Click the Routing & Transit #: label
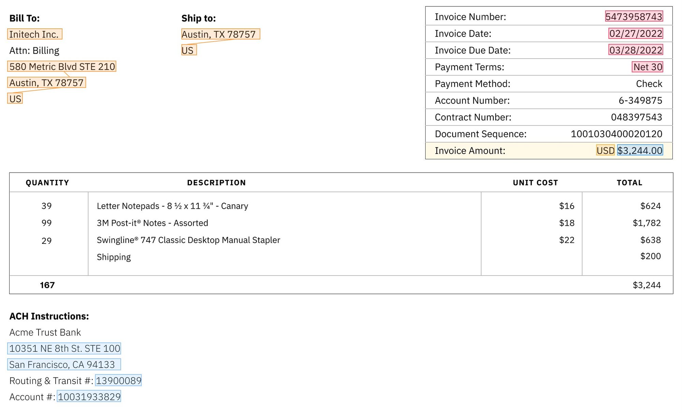Image resolution: width=682 pixels, height=413 pixels. tap(51, 381)
